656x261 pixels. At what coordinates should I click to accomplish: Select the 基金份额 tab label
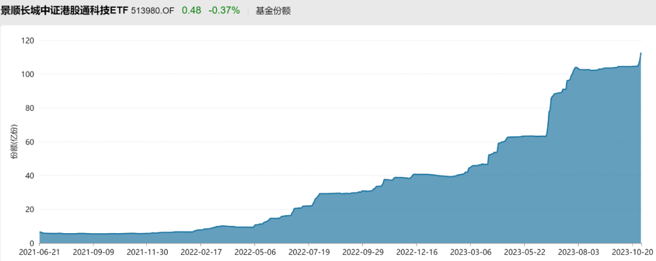pos(273,11)
